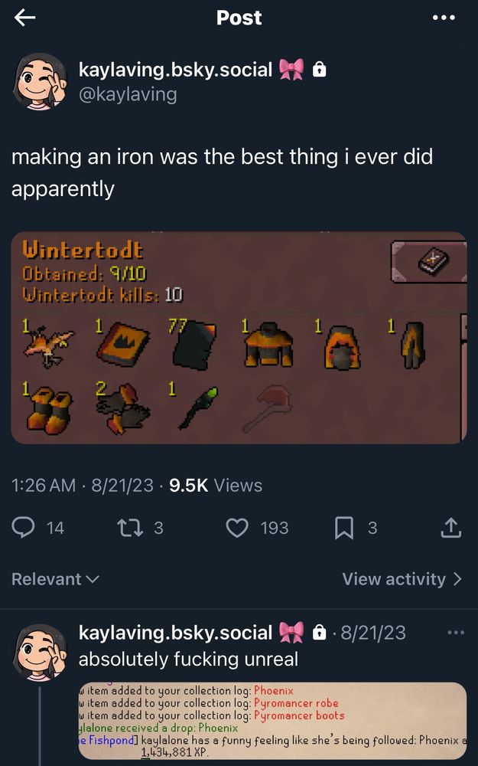This screenshot has width=478, height=766.
Task: Tap the share upload icon
Action: click(450, 528)
